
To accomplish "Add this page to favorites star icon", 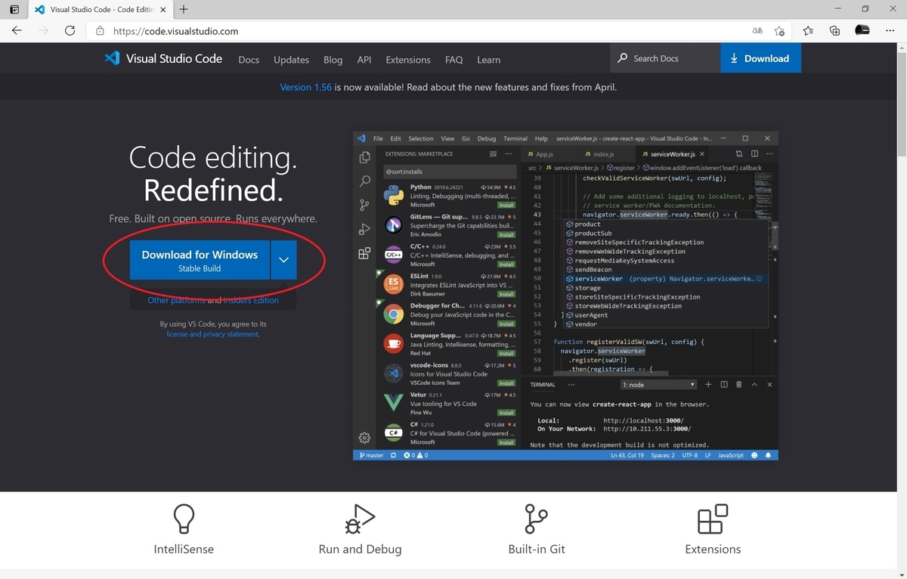I will 780,31.
